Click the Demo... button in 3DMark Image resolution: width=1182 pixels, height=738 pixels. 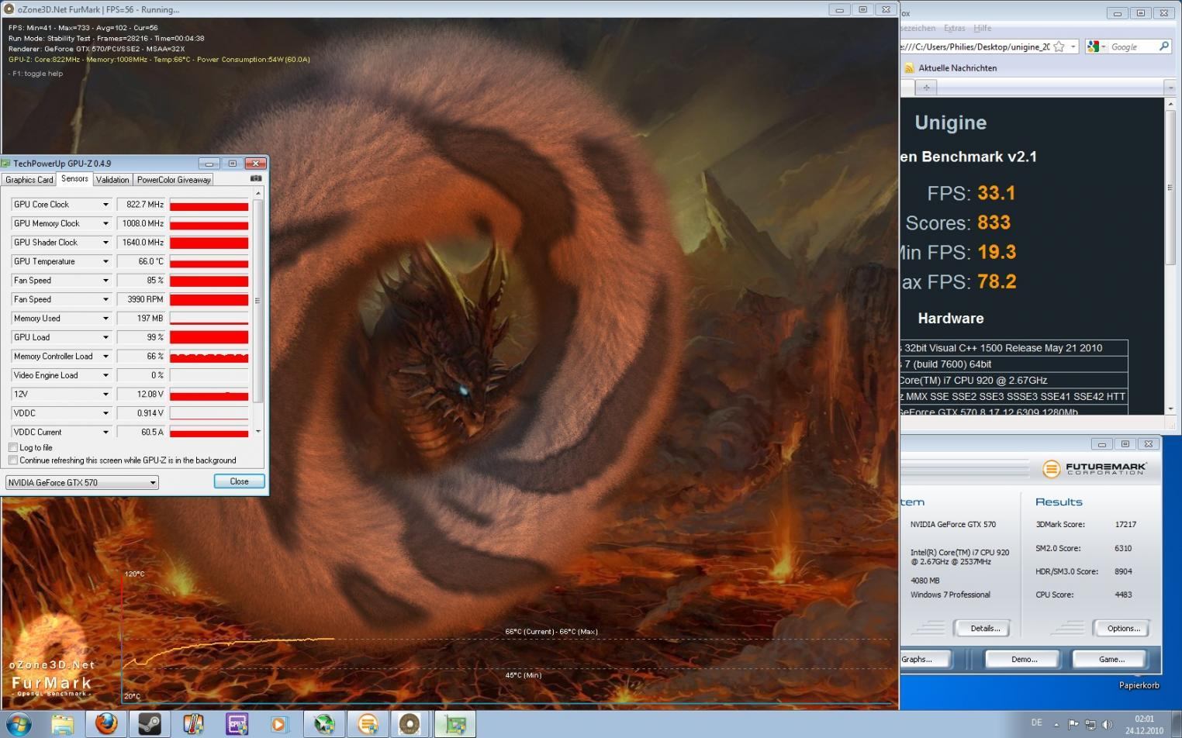[x=1024, y=659]
